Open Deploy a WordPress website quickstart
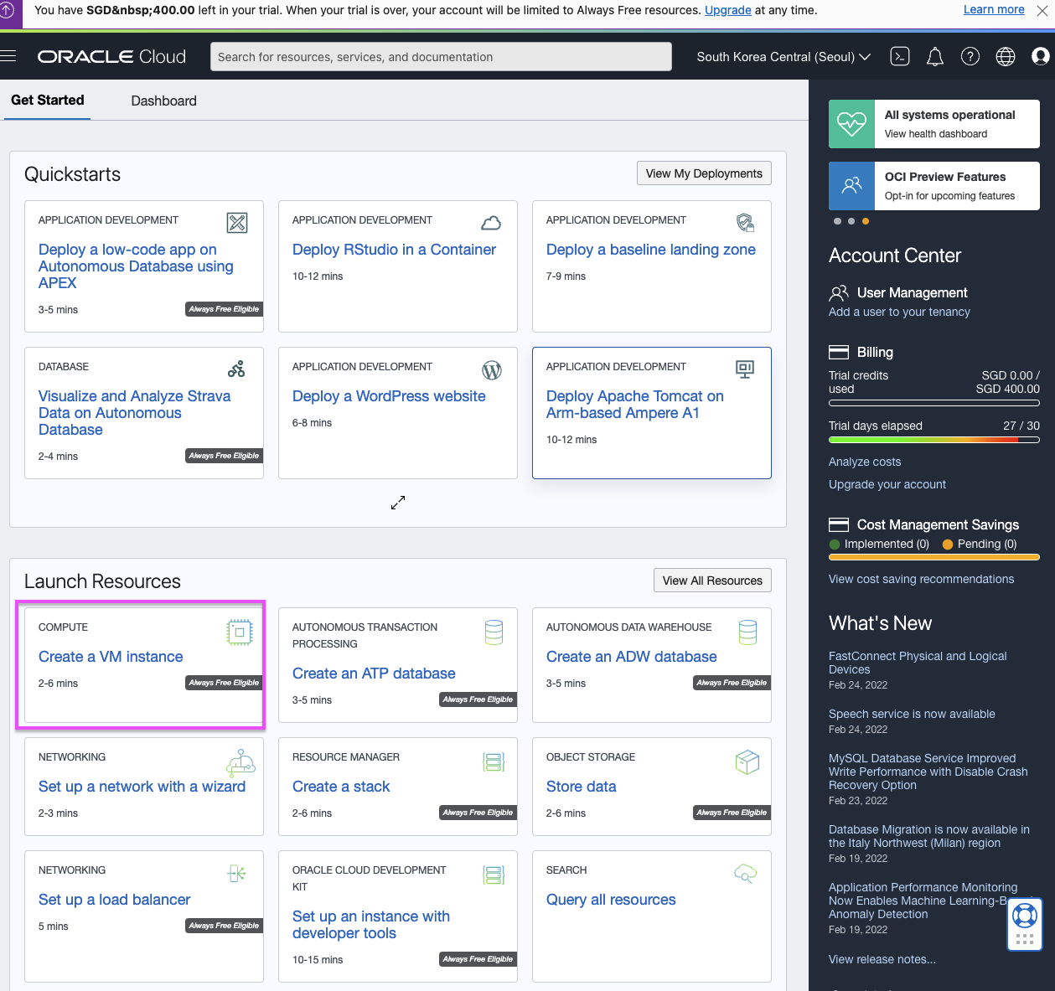The width and height of the screenshot is (1055, 991). coord(389,396)
